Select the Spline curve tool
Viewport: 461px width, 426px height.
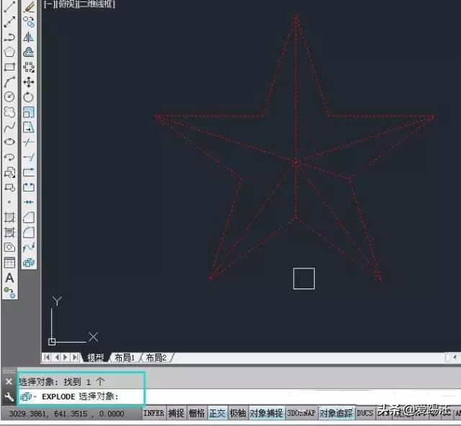(x=9, y=127)
